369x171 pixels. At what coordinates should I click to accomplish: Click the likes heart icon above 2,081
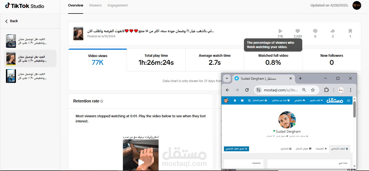(298, 31)
